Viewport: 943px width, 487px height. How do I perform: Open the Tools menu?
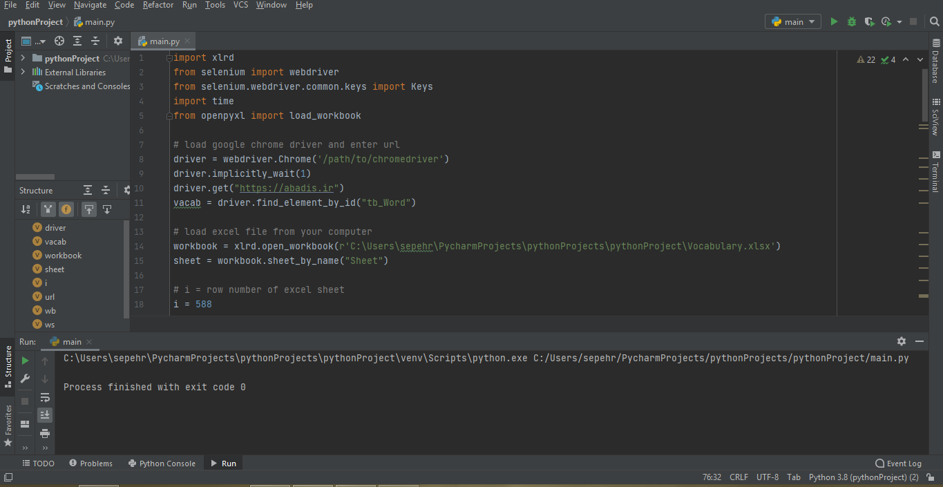(x=215, y=5)
